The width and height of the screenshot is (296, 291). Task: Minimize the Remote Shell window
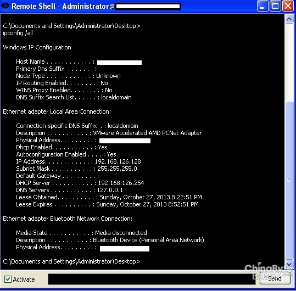coord(263,6)
